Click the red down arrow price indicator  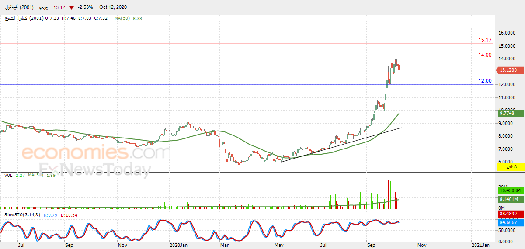[71, 7]
